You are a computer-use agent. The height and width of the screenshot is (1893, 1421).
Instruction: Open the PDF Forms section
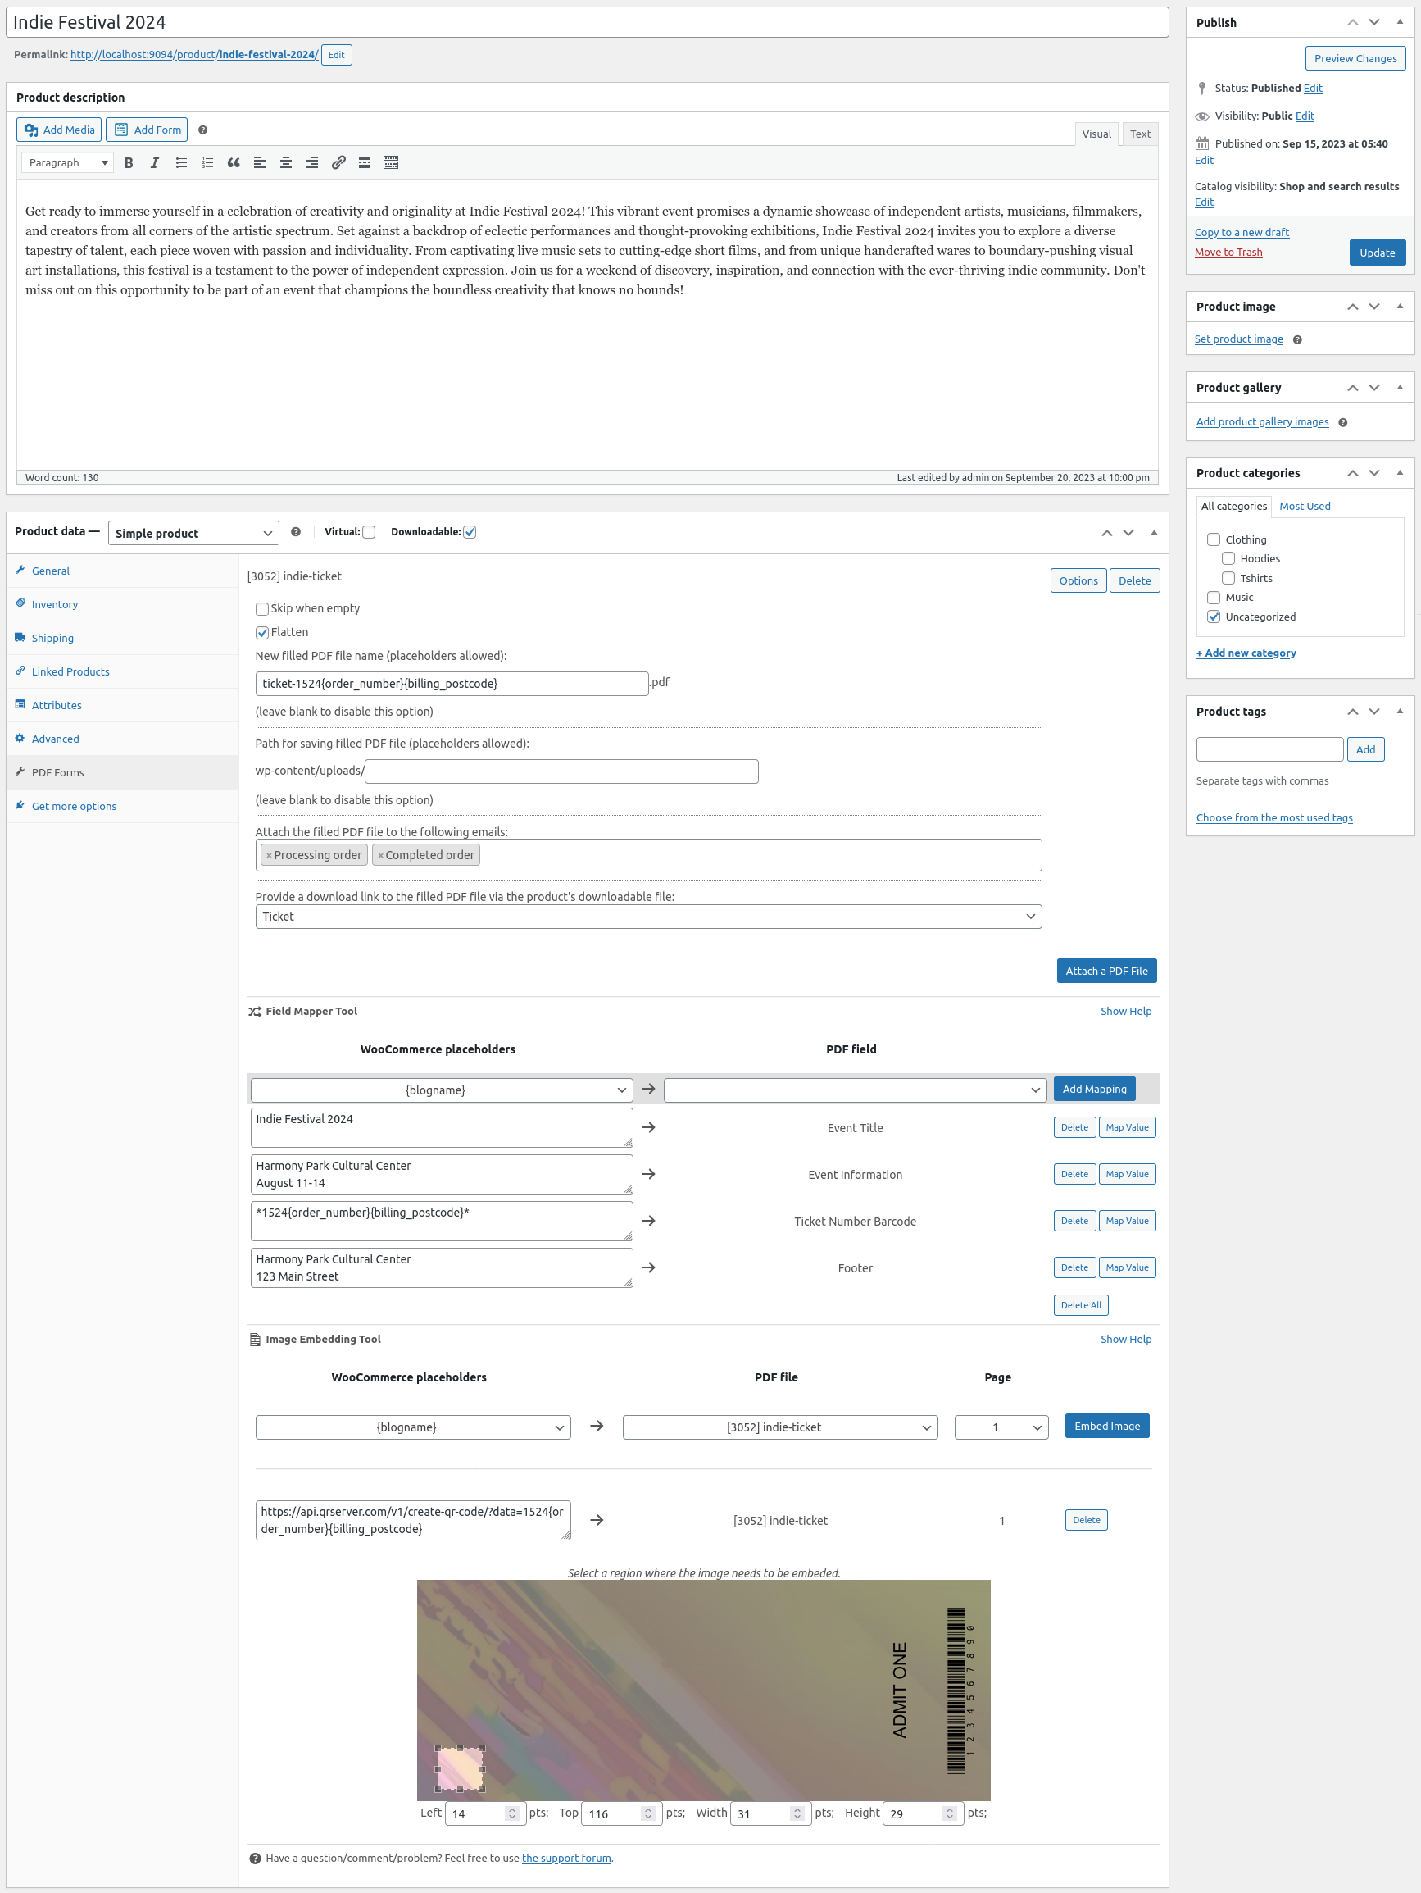click(58, 772)
